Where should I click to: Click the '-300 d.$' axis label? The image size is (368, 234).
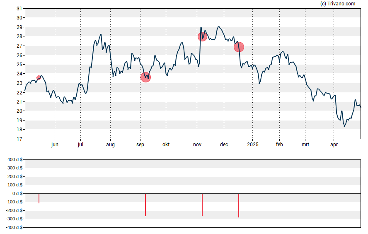tap(15, 219)
